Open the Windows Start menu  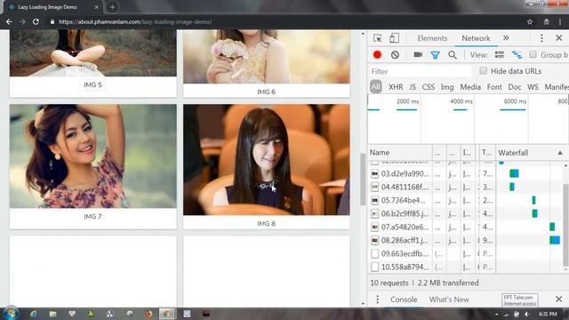tap(11, 314)
